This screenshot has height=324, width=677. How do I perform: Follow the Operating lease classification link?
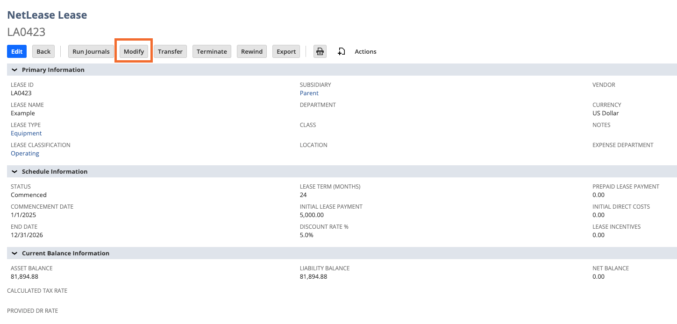point(25,153)
